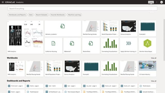Click the dashboard icon beside my_test - page 1
The height and width of the screenshot is (93, 165).
pyautogui.click(x=84, y=86)
